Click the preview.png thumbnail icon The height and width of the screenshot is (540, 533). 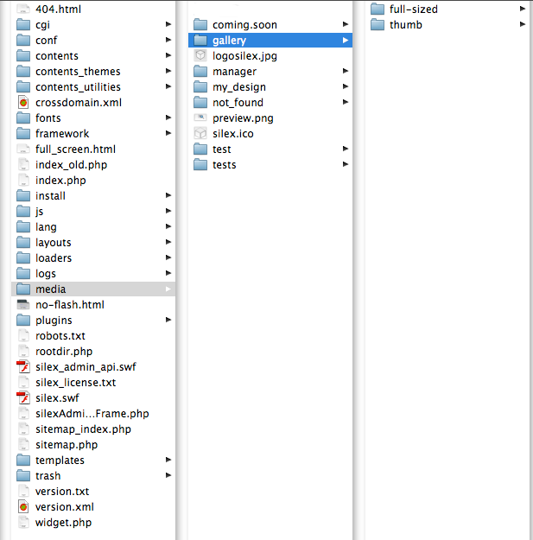coord(200,118)
